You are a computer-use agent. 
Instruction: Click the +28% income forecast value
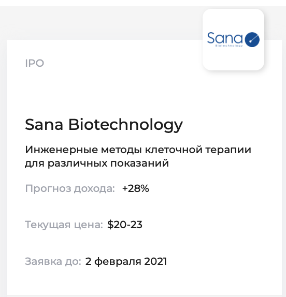pyautogui.click(x=136, y=188)
